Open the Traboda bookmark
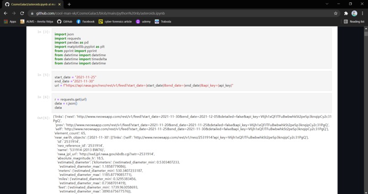 pos(163,21)
